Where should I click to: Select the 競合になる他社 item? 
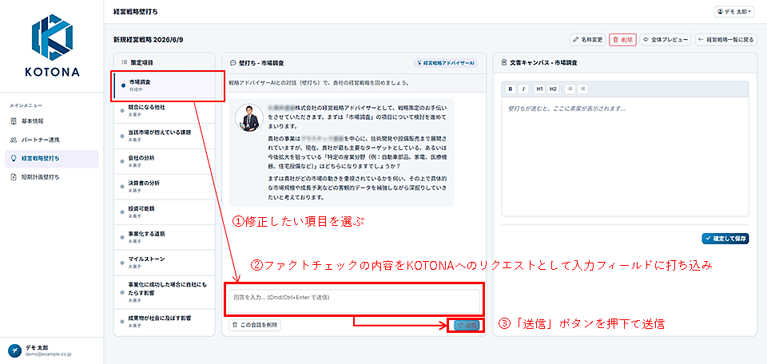[x=164, y=110]
